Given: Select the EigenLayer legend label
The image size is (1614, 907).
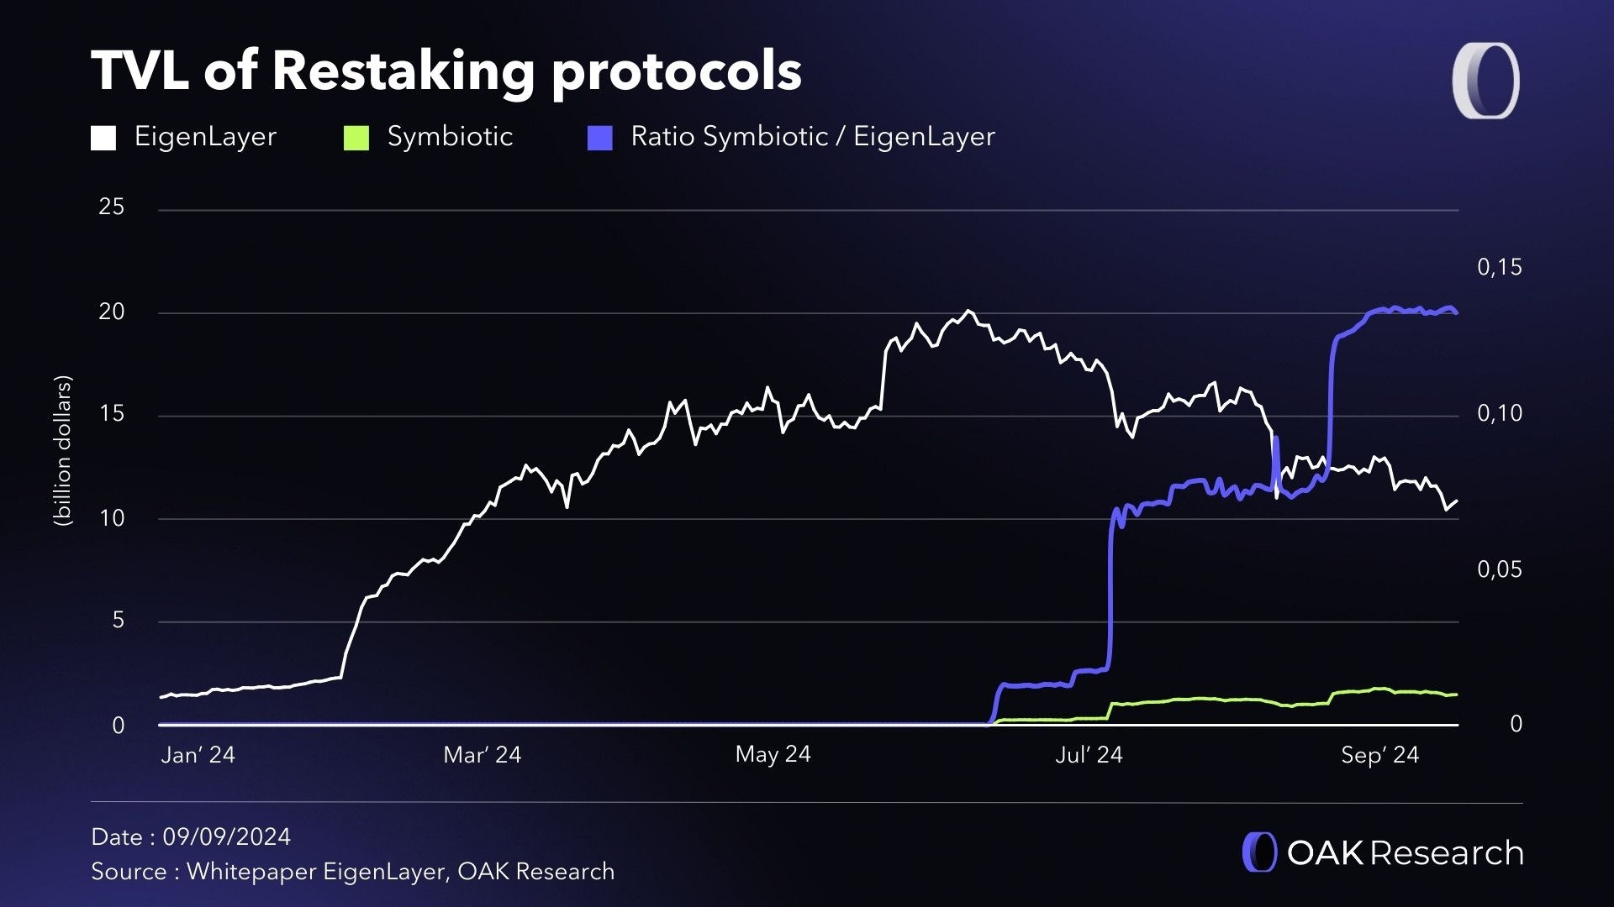Looking at the screenshot, I should click(205, 136).
